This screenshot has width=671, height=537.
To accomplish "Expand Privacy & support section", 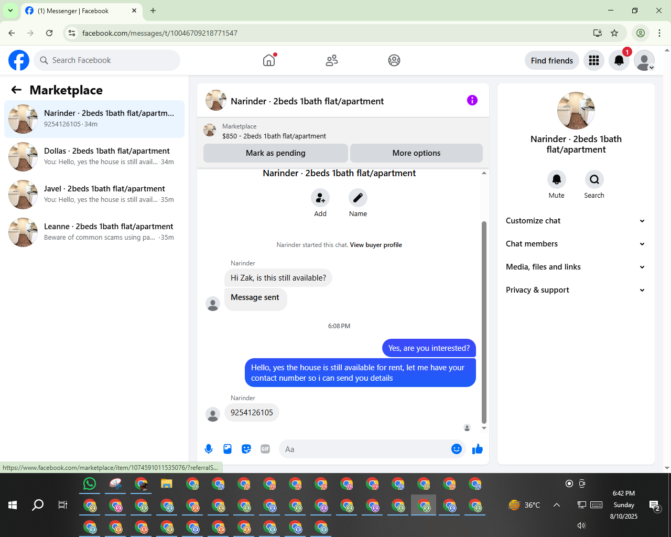I will tap(576, 290).
